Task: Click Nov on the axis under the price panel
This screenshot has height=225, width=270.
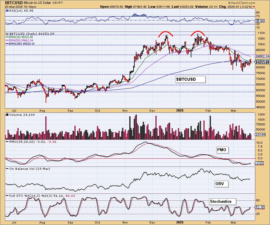Action: [125, 110]
